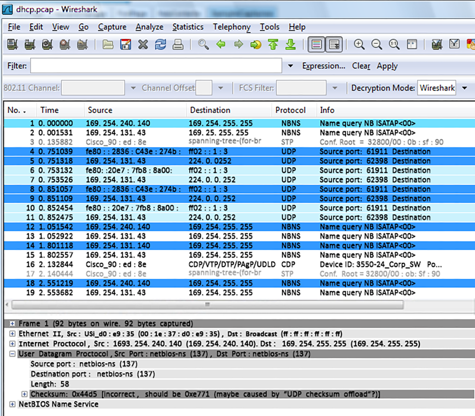Toggle auto scroll in live capture
This screenshot has width=475, height=416.
pyautogui.click(x=334, y=44)
